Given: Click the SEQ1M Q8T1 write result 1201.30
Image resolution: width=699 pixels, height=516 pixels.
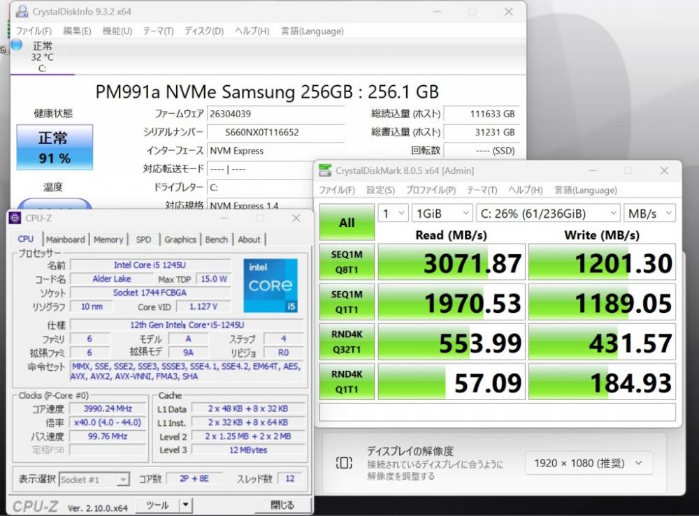Looking at the screenshot, I should [x=603, y=263].
